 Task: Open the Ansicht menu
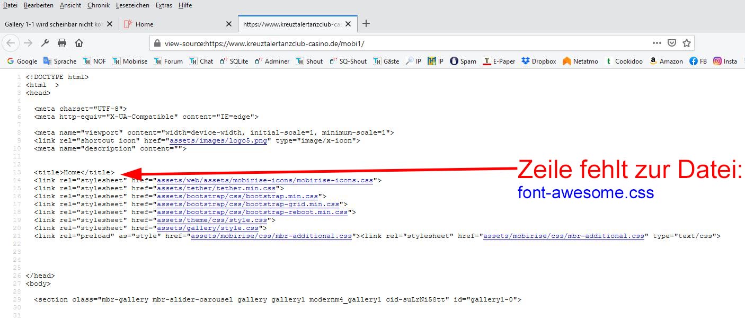[x=70, y=5]
